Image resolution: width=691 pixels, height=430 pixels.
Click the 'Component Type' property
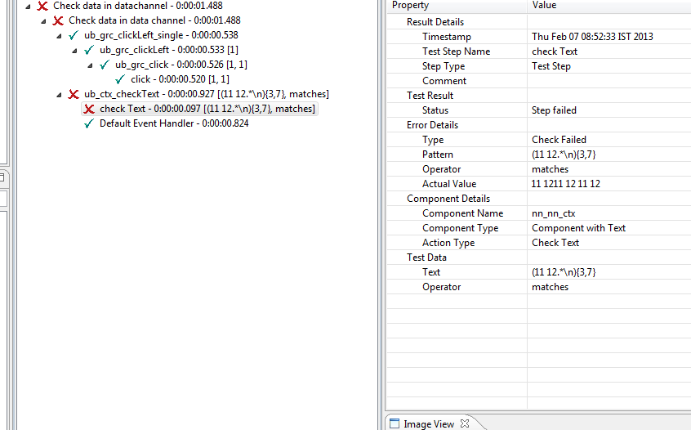(x=460, y=228)
